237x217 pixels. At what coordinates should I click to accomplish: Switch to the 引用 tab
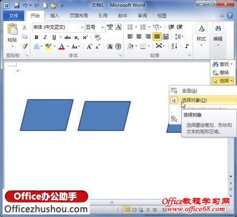tap(103, 16)
